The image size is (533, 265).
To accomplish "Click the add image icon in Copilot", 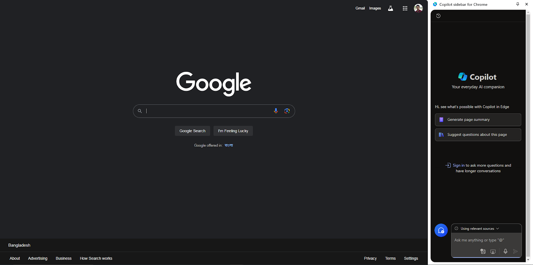I will [483, 251].
